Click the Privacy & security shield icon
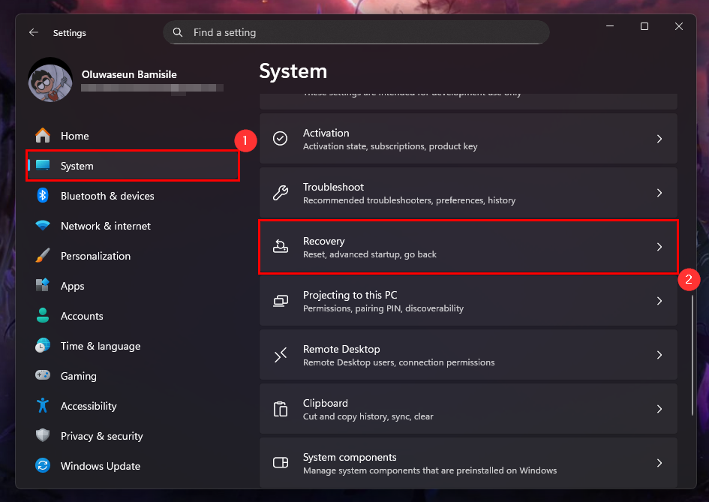 (43, 436)
